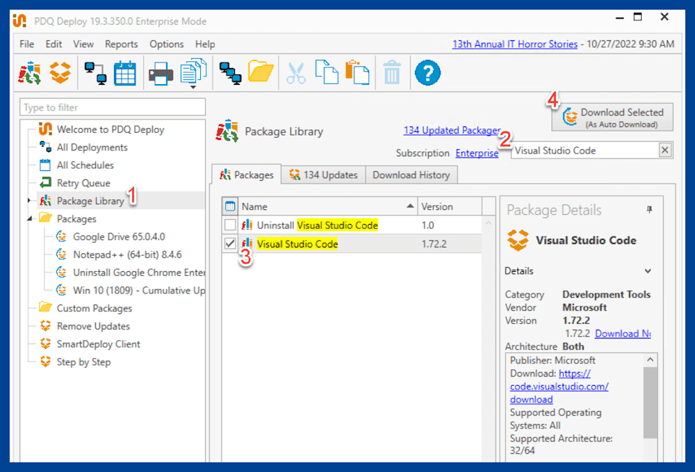
Task: Open the yellow folder toolbar icon
Action: coord(261,72)
